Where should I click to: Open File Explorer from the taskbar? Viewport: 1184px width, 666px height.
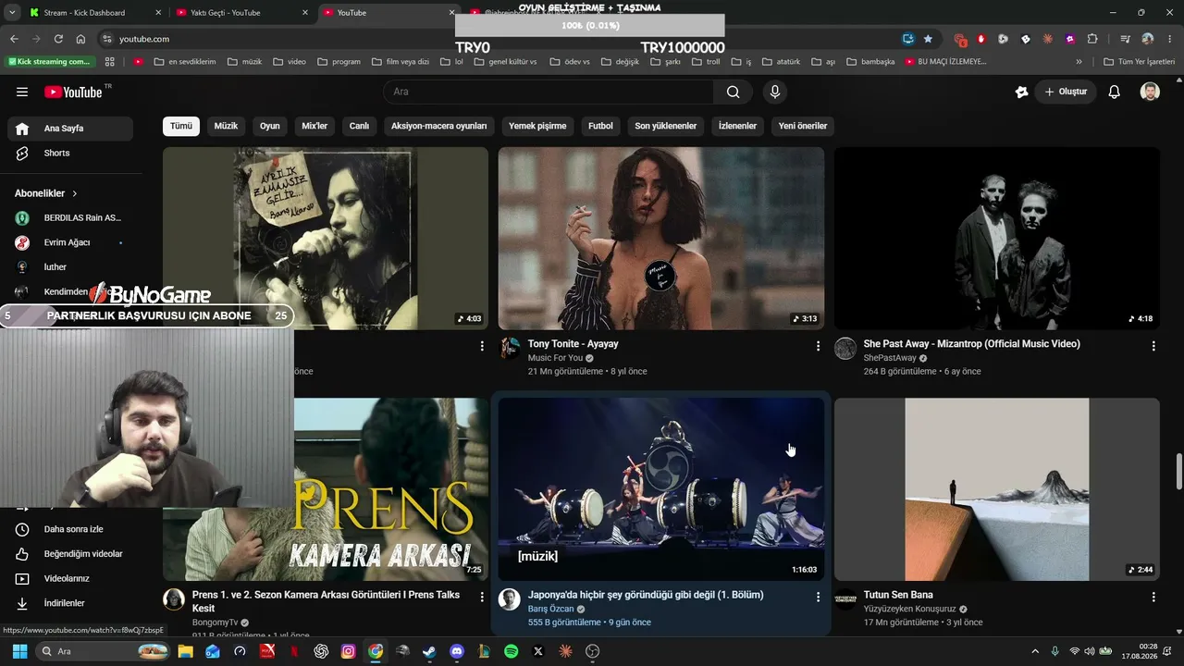pos(185,651)
